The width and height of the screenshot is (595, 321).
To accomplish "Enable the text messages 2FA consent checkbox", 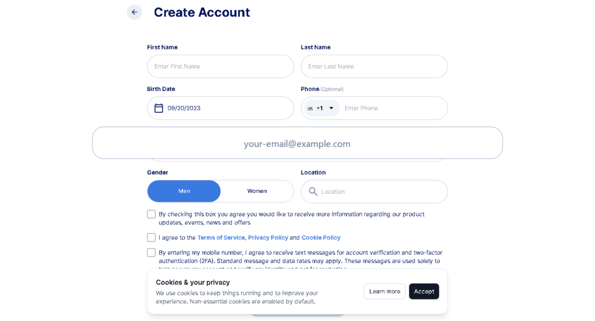I will 152,253.
